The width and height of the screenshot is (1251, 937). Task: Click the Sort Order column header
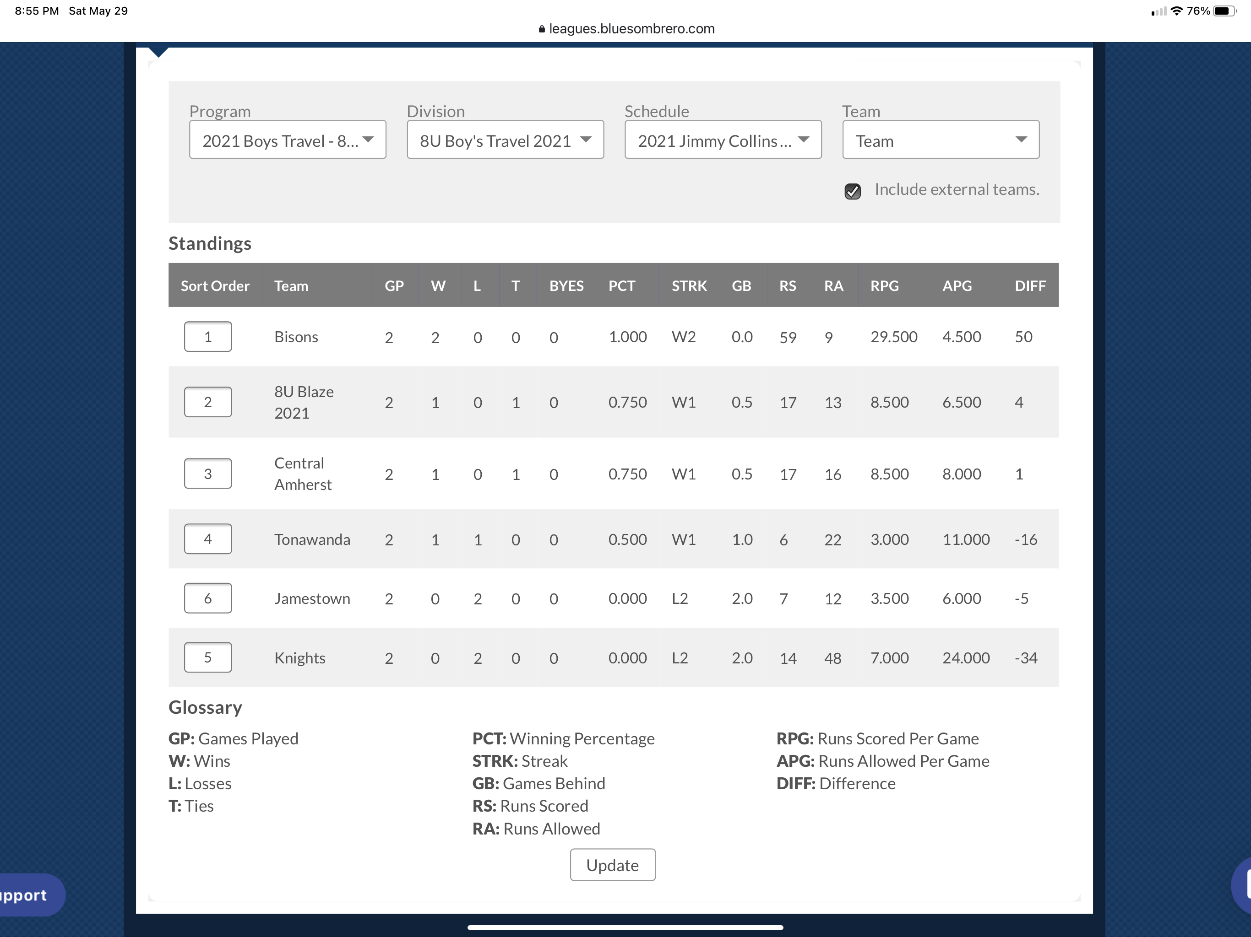coord(215,286)
